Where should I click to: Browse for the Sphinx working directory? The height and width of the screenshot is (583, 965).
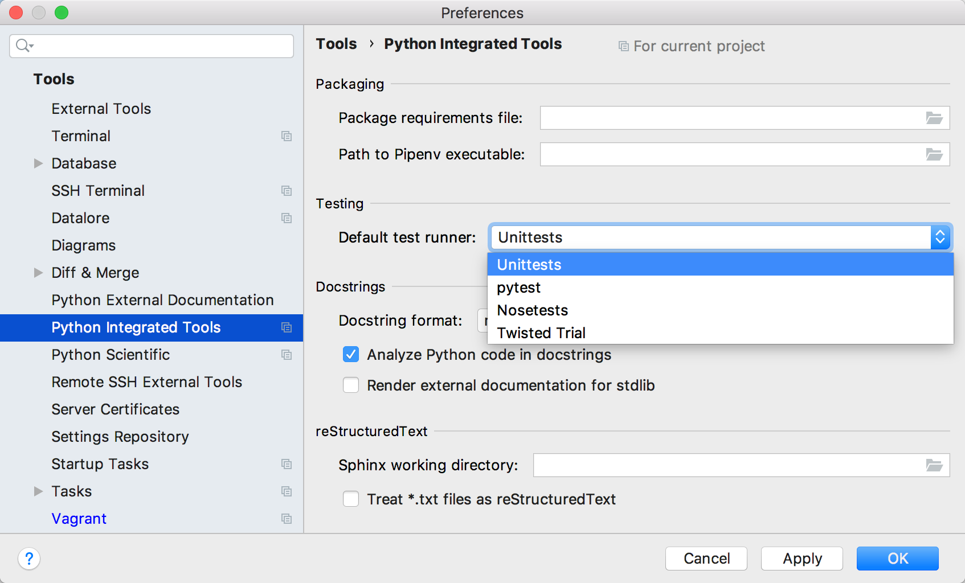coord(934,465)
